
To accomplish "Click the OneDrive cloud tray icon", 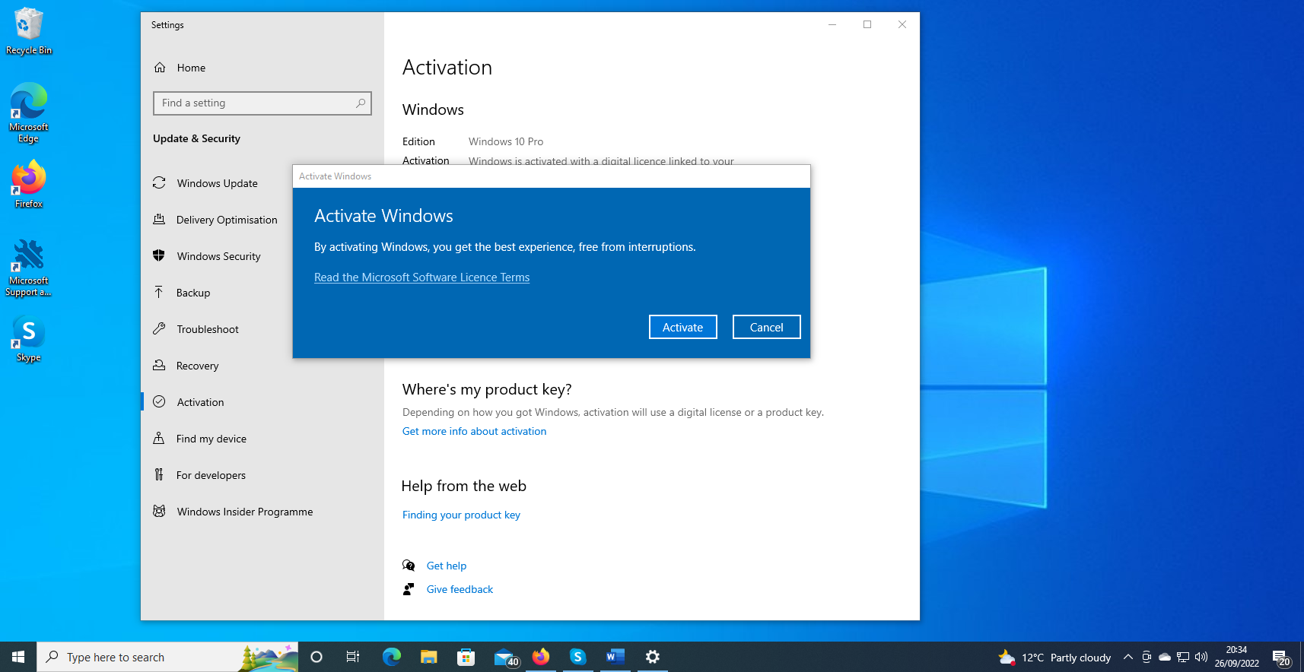I will tap(1165, 657).
